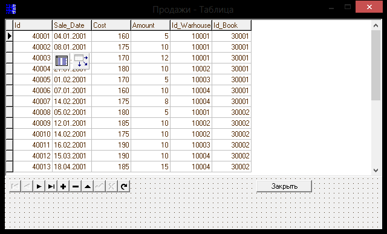
Task: Select date cell 15.03.2001
Action: [x=72, y=155]
